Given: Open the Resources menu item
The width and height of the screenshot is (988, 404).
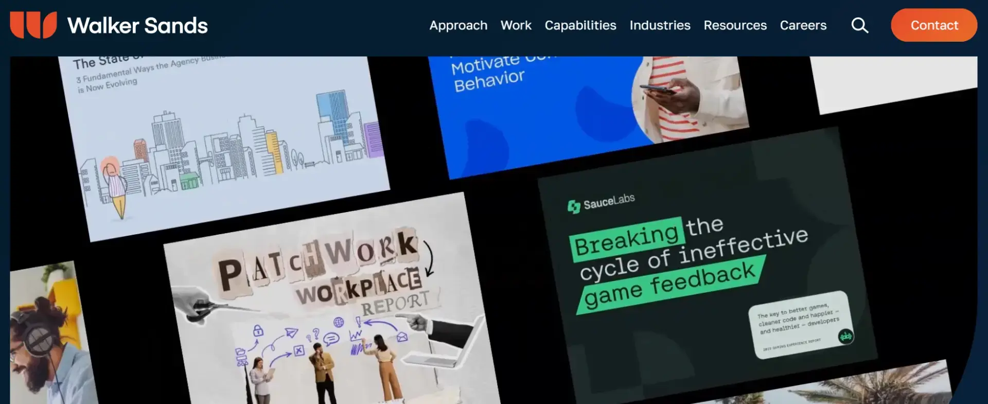Looking at the screenshot, I should [x=735, y=25].
